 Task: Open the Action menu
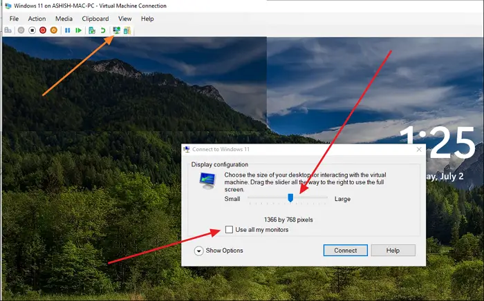point(37,19)
